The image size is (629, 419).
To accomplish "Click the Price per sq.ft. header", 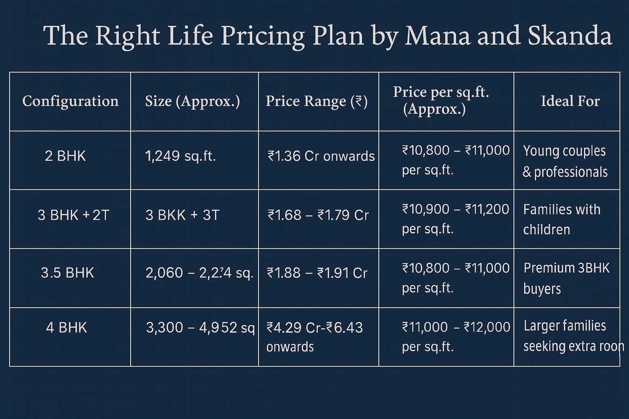I will click(441, 101).
